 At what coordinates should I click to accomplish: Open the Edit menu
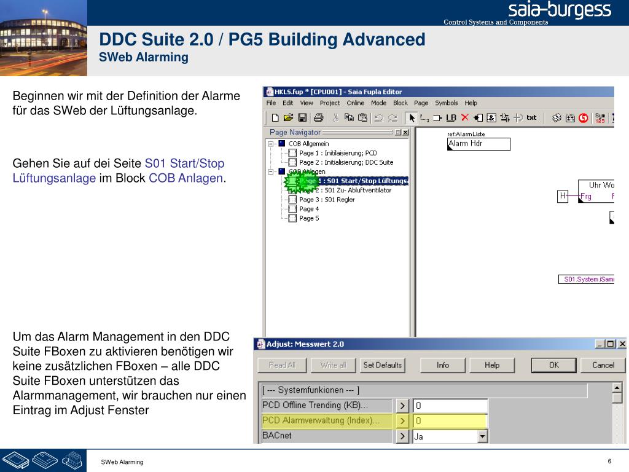287,103
